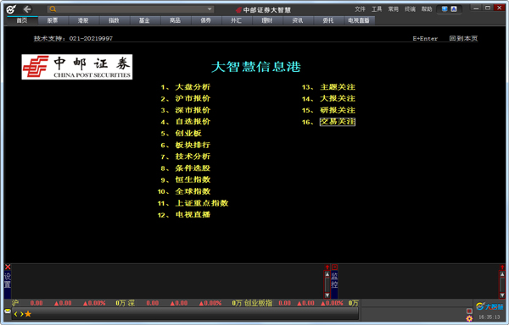The image size is (509, 325).
Task: Click the 回到本页 link
Action: [463, 38]
